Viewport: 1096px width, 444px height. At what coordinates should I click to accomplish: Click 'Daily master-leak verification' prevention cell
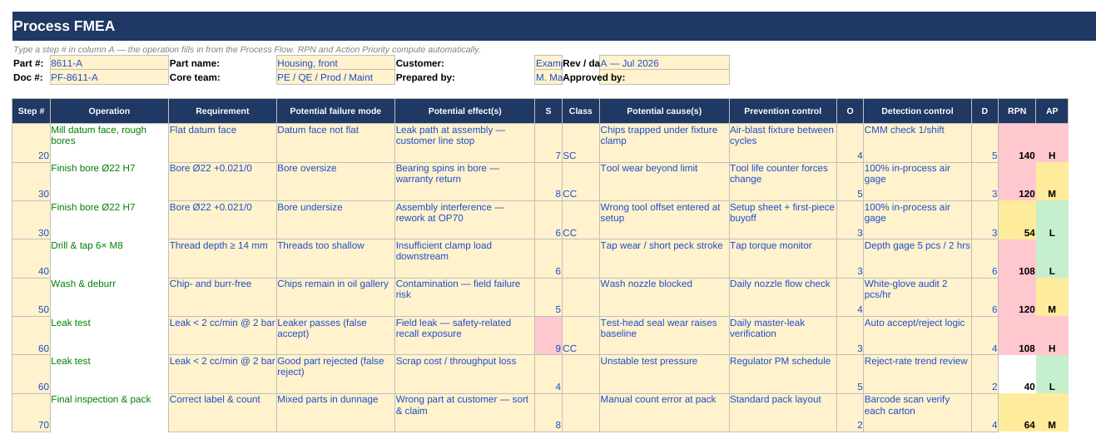pos(782,336)
